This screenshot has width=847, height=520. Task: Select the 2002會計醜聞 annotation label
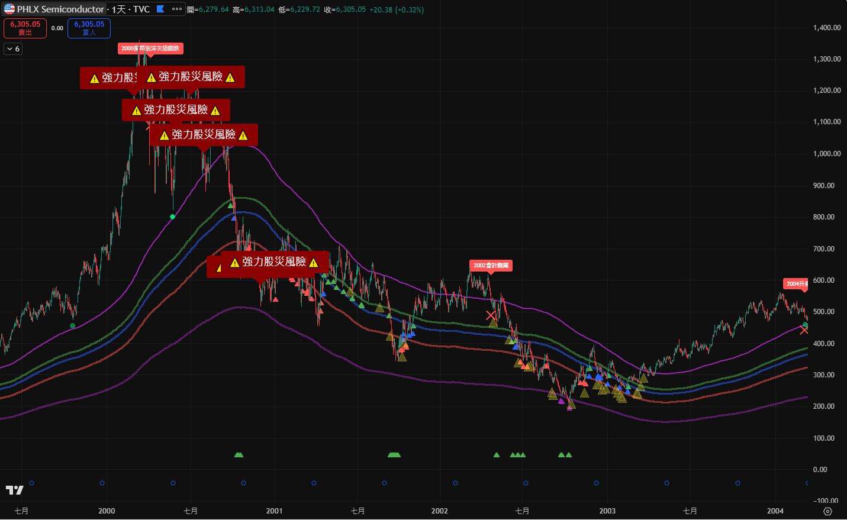pyautogui.click(x=491, y=266)
